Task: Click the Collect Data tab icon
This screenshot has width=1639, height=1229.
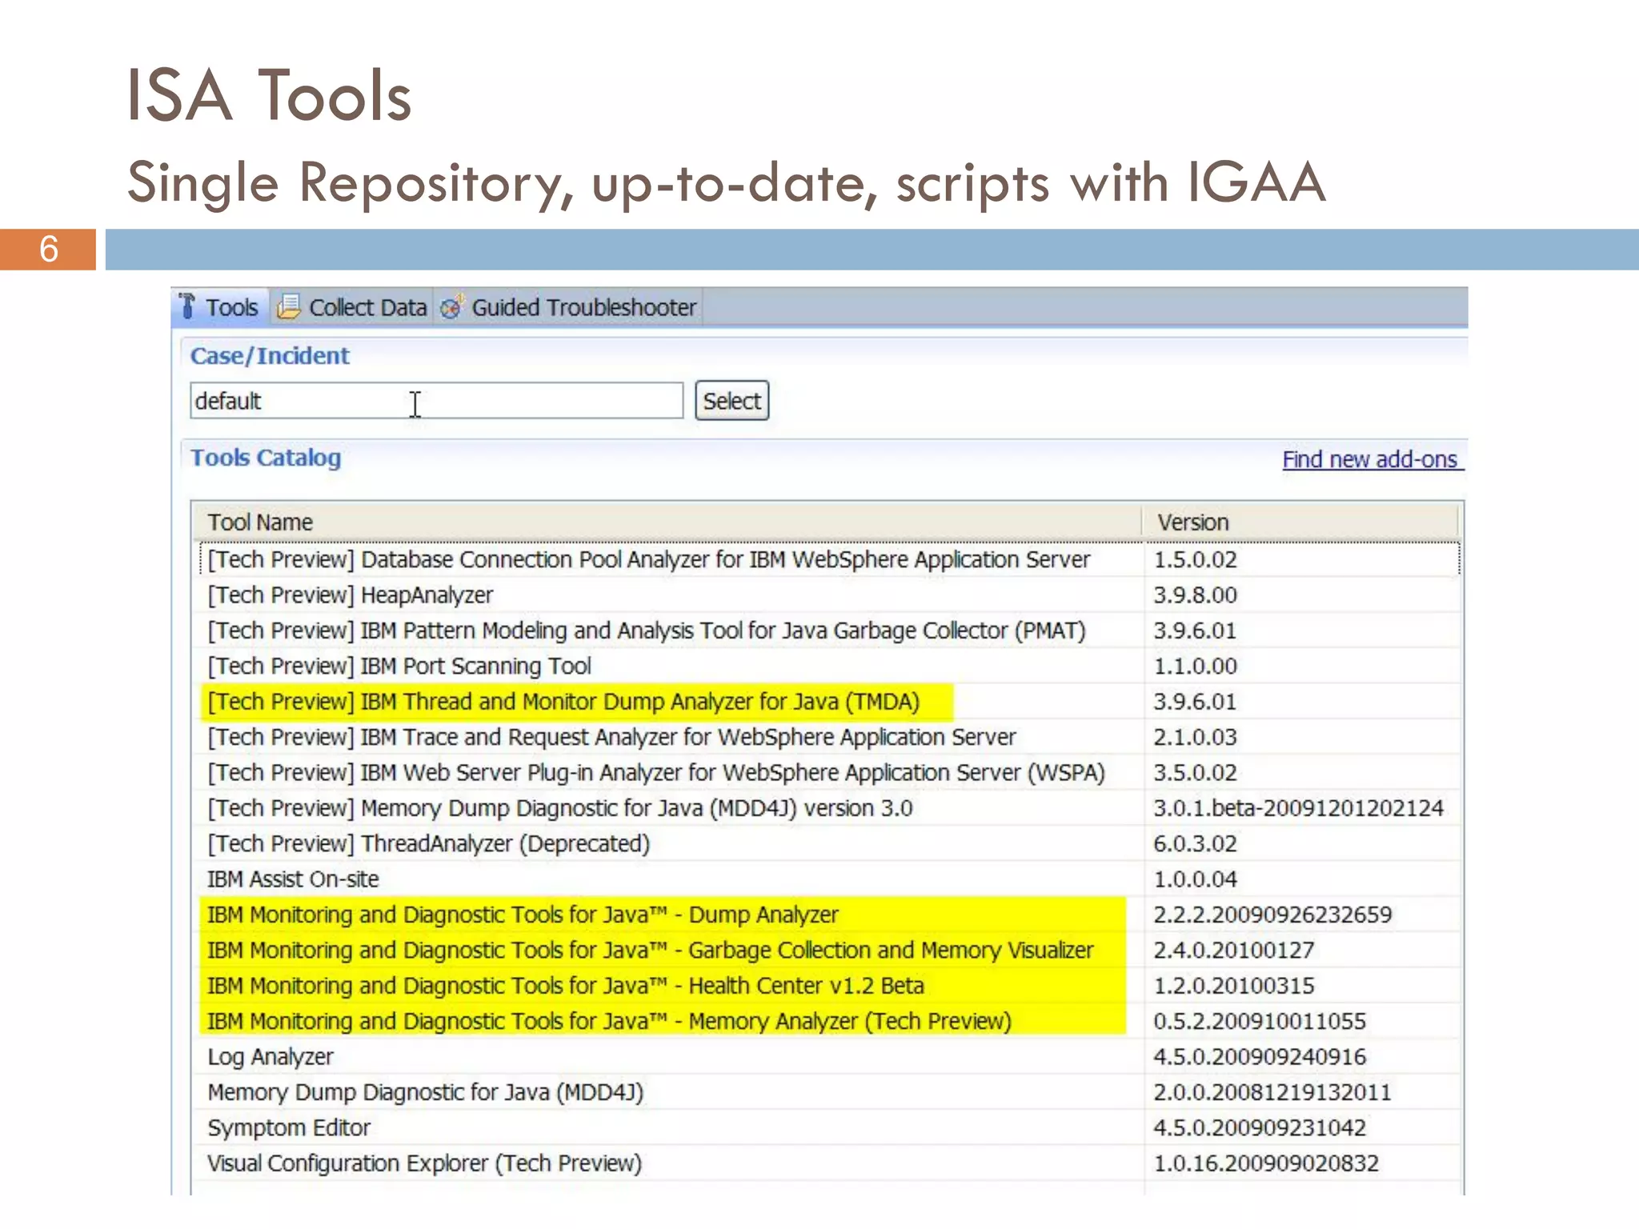Action: (289, 306)
